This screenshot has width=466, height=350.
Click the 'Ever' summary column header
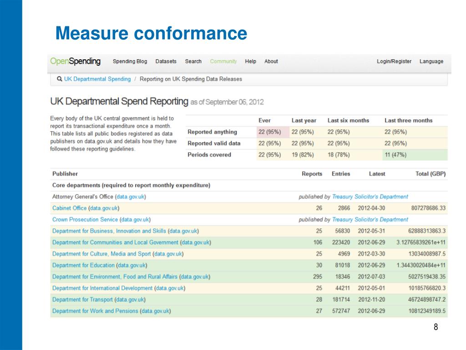tap(264, 120)
